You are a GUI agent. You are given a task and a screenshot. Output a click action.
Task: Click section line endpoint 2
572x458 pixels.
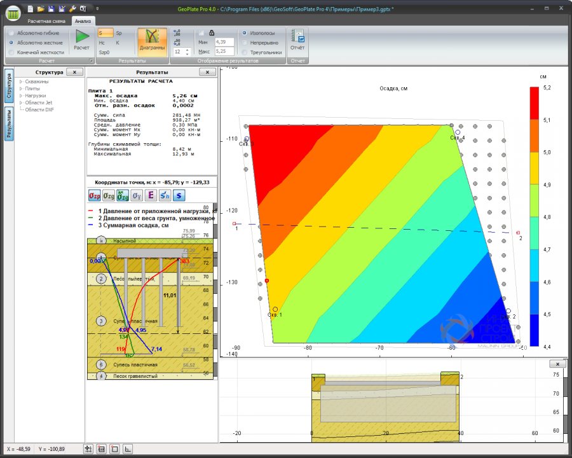518,233
